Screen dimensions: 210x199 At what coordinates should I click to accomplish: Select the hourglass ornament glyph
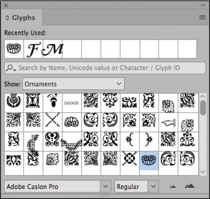pyautogui.click(x=33, y=103)
